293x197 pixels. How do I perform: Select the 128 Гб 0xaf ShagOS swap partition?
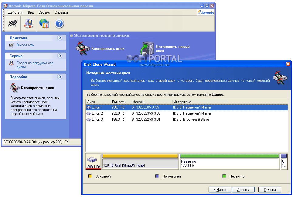tap(140, 162)
